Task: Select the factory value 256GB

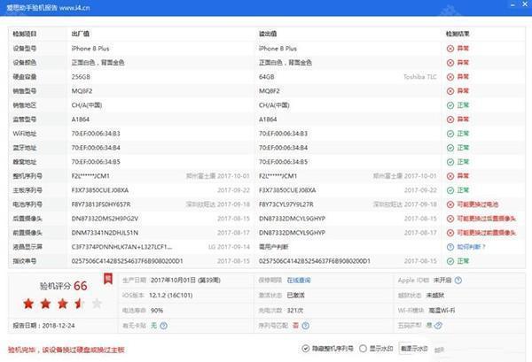Action: click(81, 77)
